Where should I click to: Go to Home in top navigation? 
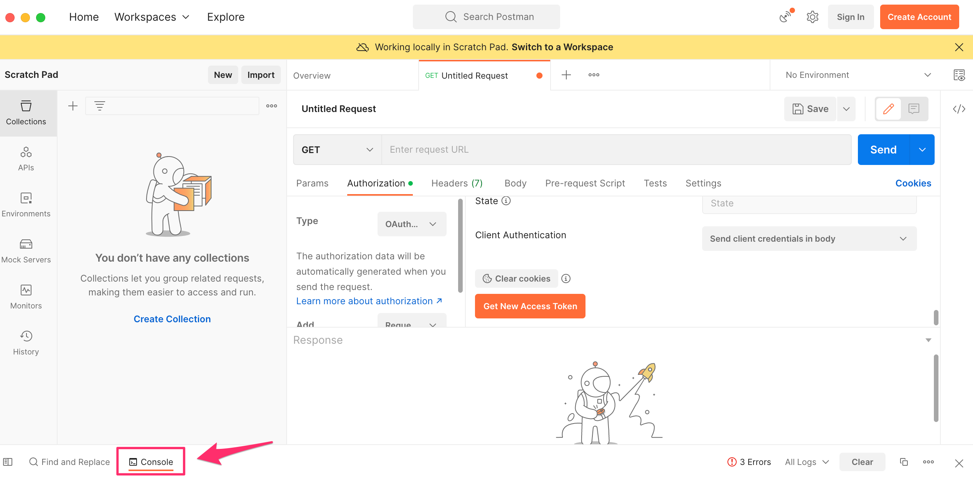coord(84,17)
